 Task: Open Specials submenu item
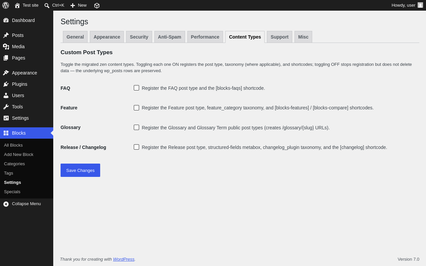(x=12, y=192)
